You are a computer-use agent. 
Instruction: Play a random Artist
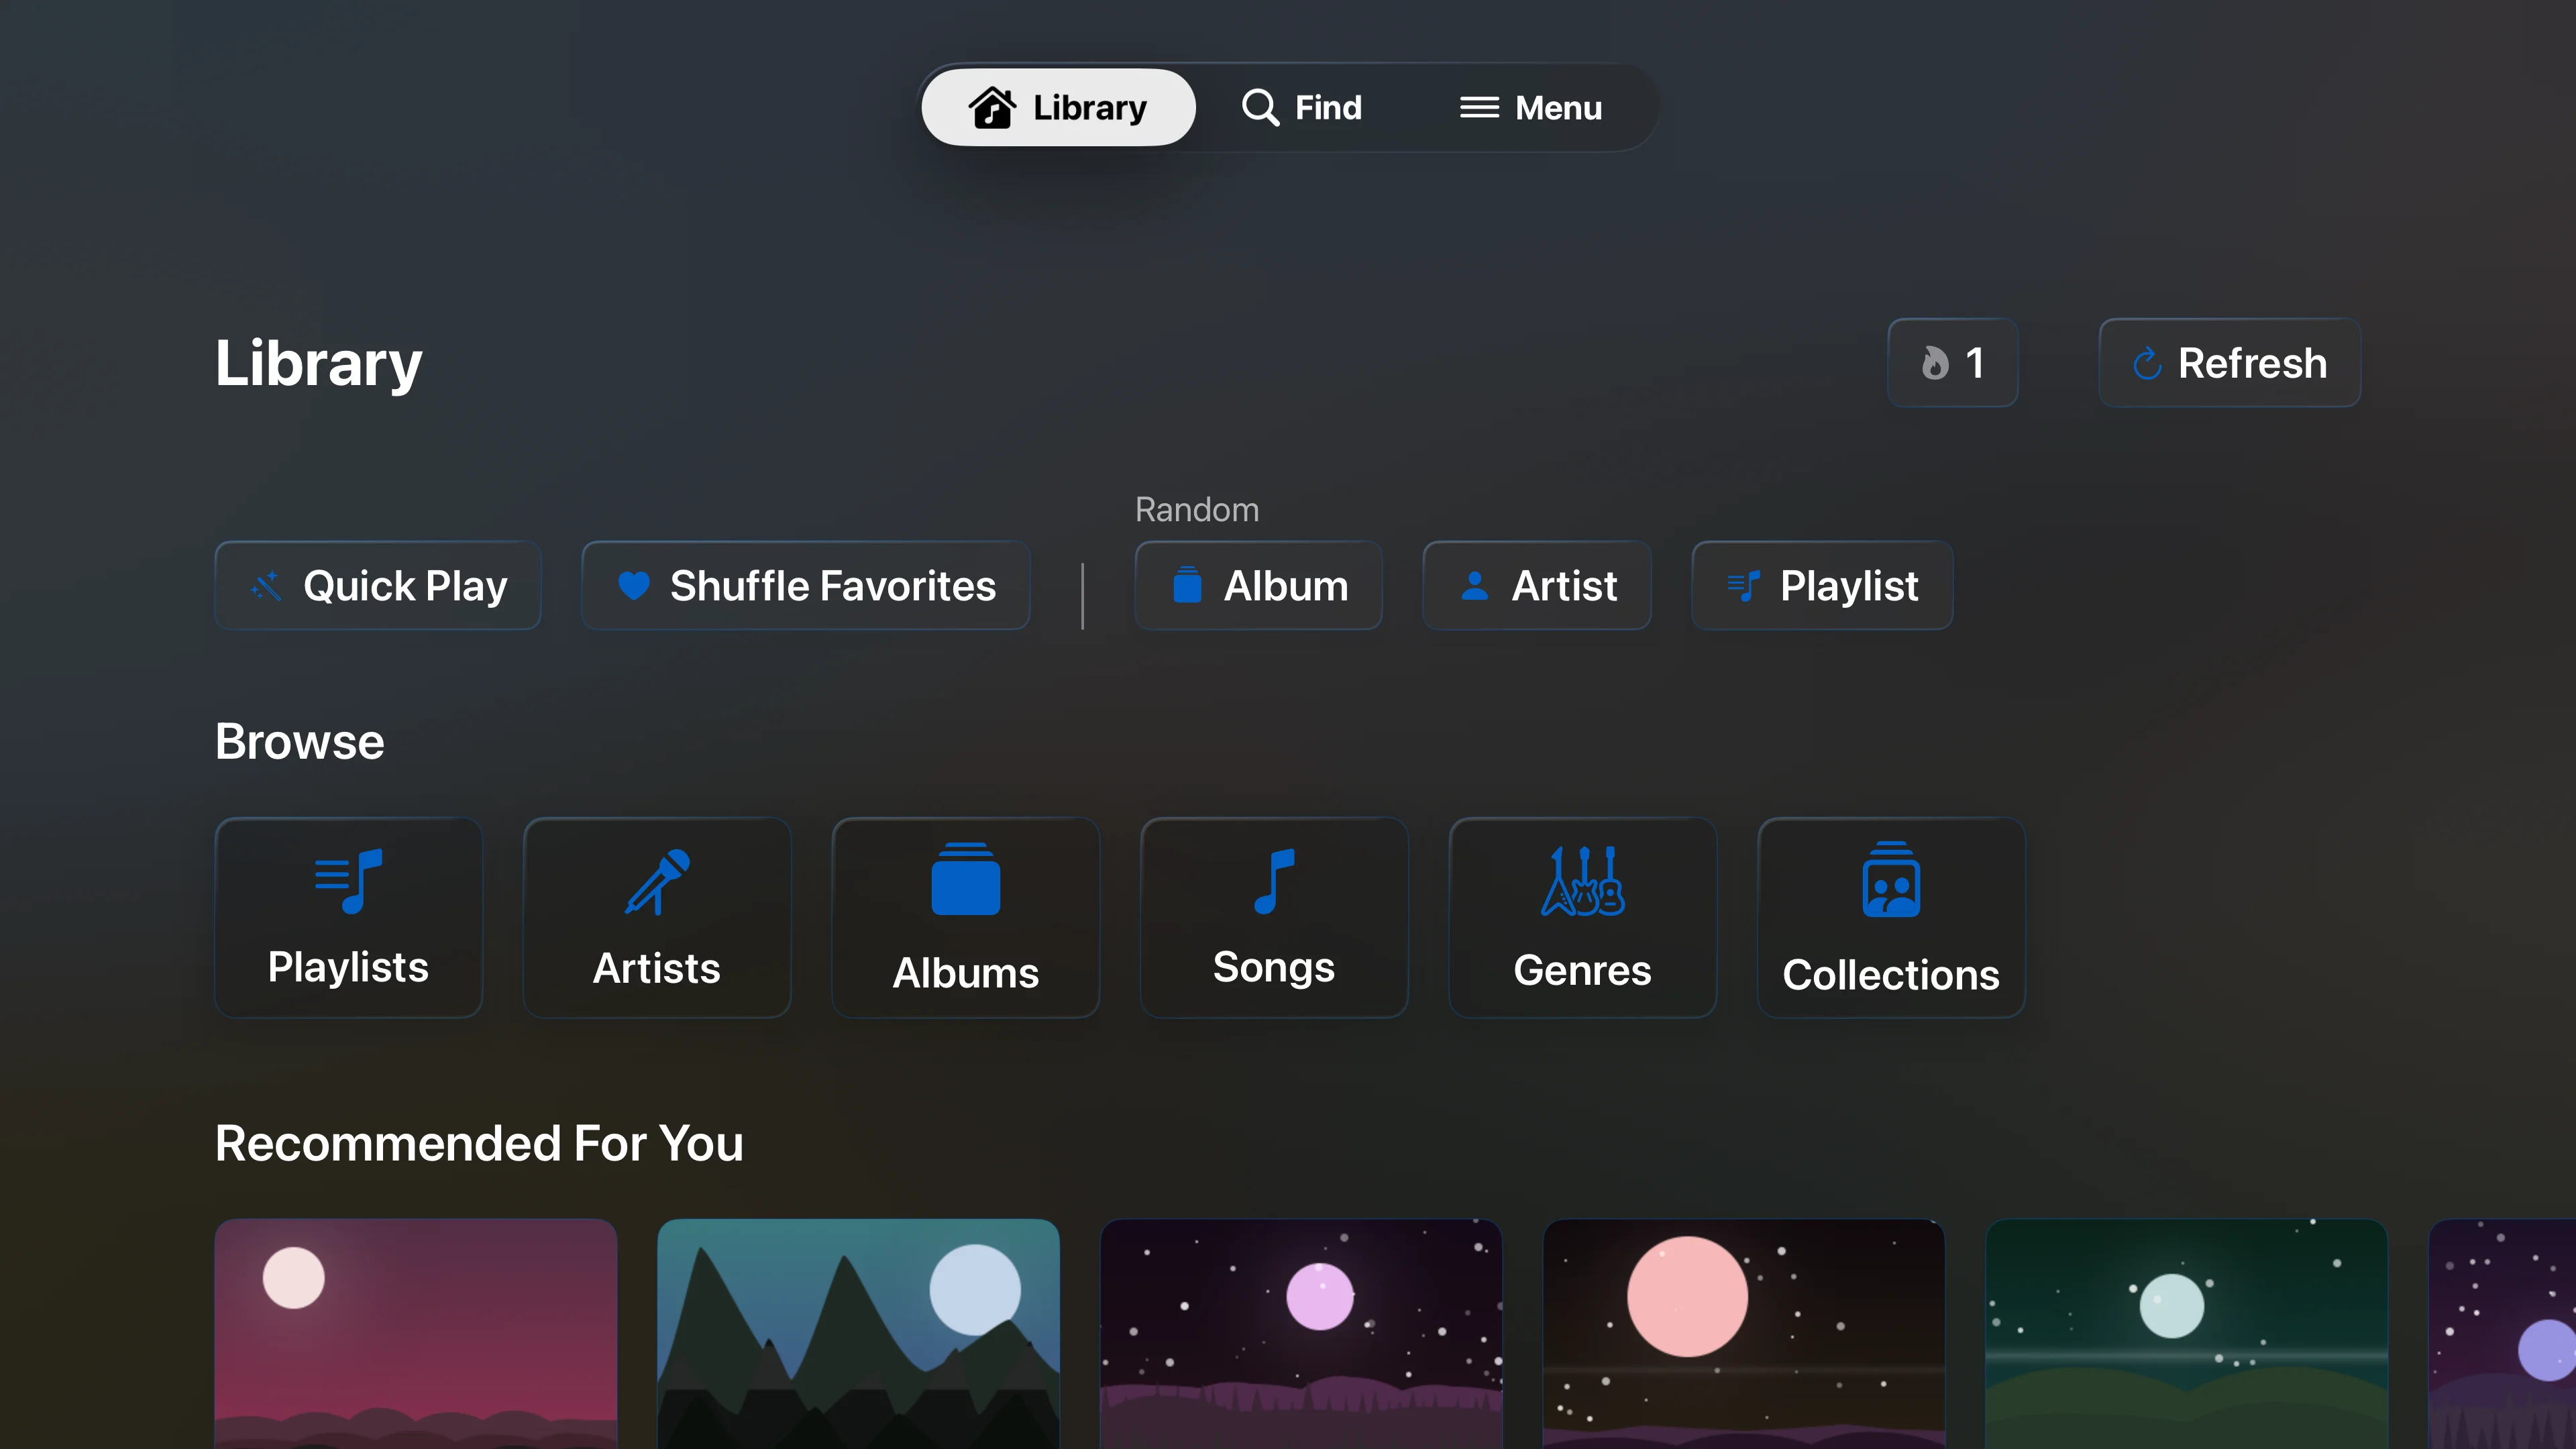(x=1536, y=586)
